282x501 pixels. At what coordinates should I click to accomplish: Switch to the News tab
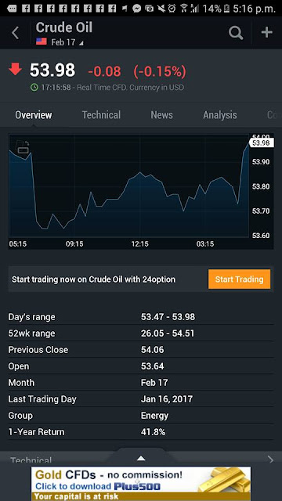(x=162, y=115)
